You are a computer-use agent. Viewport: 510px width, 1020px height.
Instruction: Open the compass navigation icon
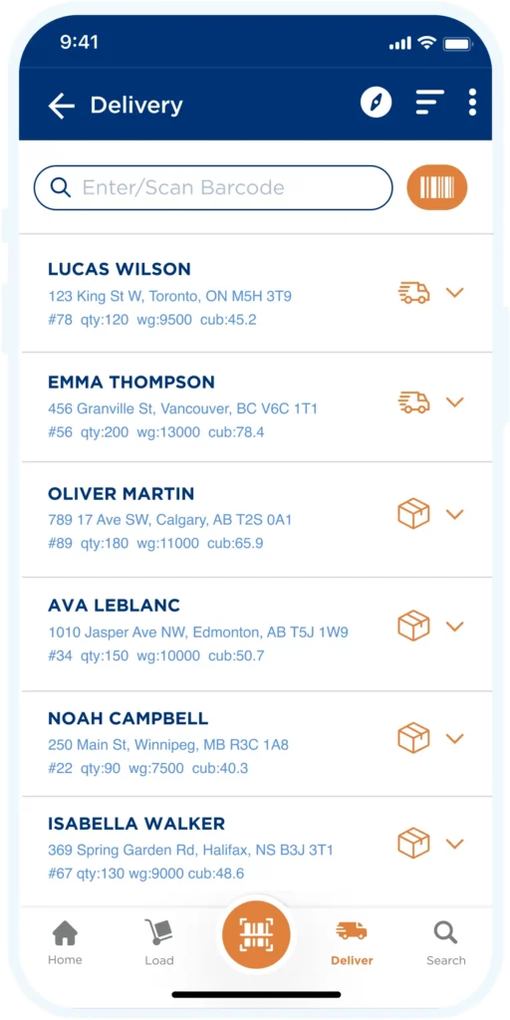[x=377, y=103]
